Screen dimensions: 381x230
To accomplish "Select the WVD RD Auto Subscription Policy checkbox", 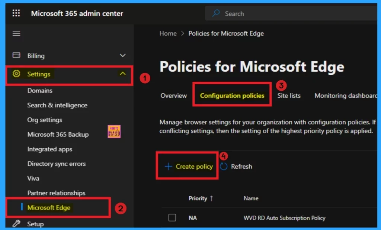I will coord(172,217).
